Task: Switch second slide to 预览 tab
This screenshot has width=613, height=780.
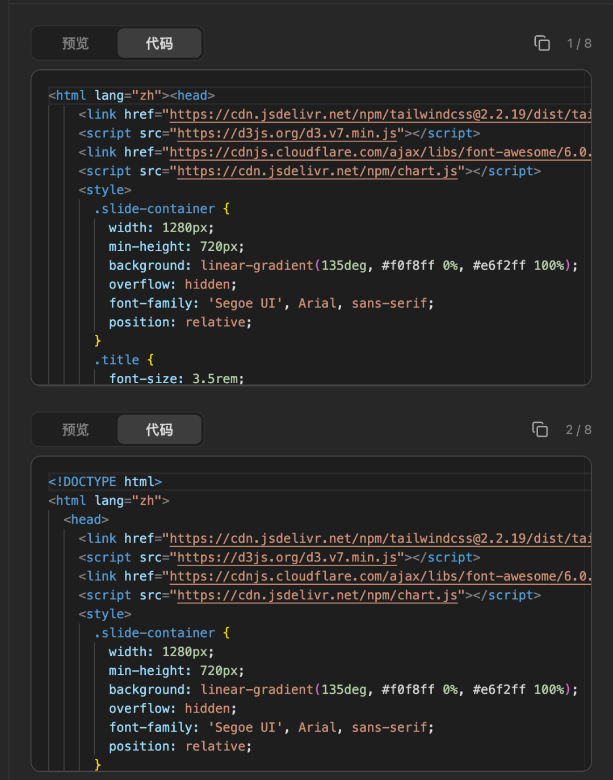Action: coord(75,430)
